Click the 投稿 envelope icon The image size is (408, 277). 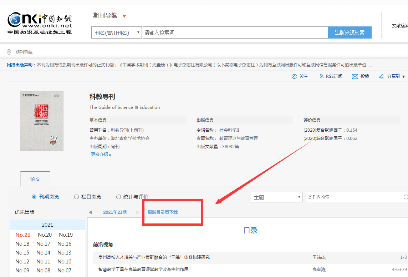coord(355,76)
